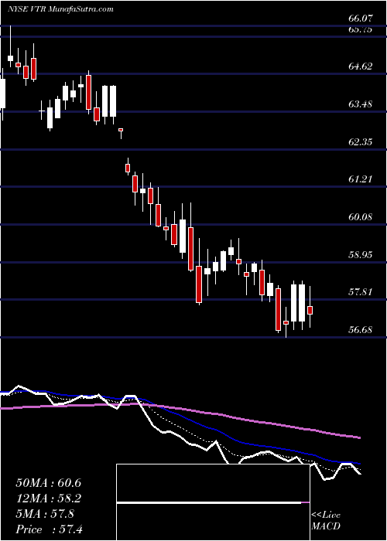Screen dimensions: 387x541
Task: Click the 50MA : 60.6 reading
Action: [48, 483]
